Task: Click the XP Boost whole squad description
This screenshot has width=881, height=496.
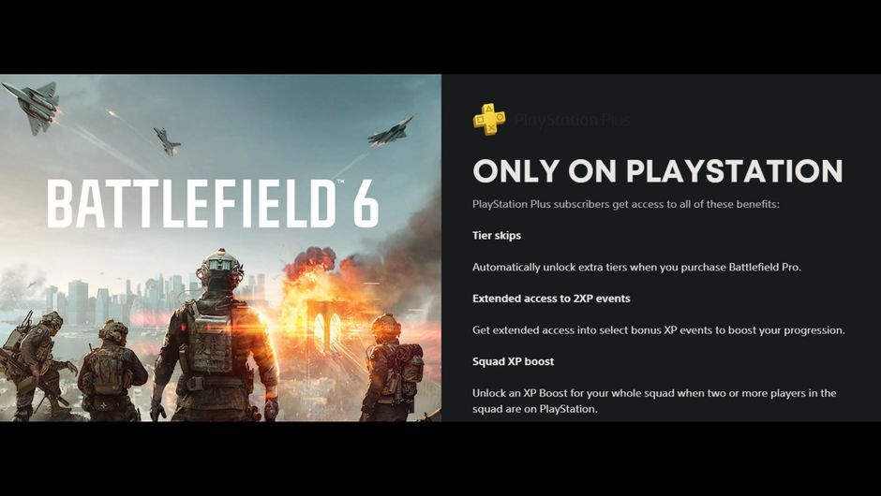Action: click(x=654, y=401)
